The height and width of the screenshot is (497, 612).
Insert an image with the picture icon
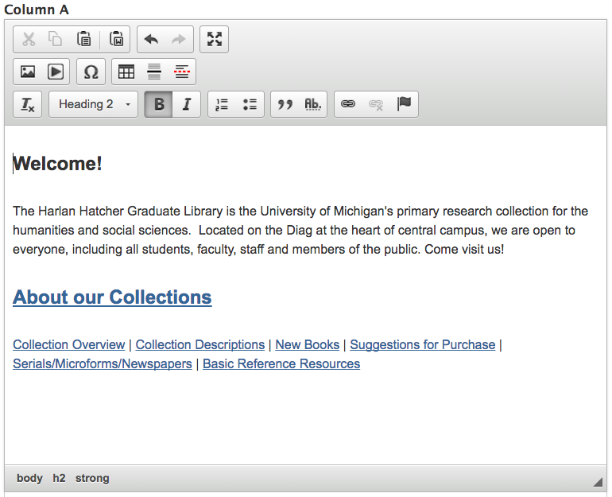(x=28, y=72)
